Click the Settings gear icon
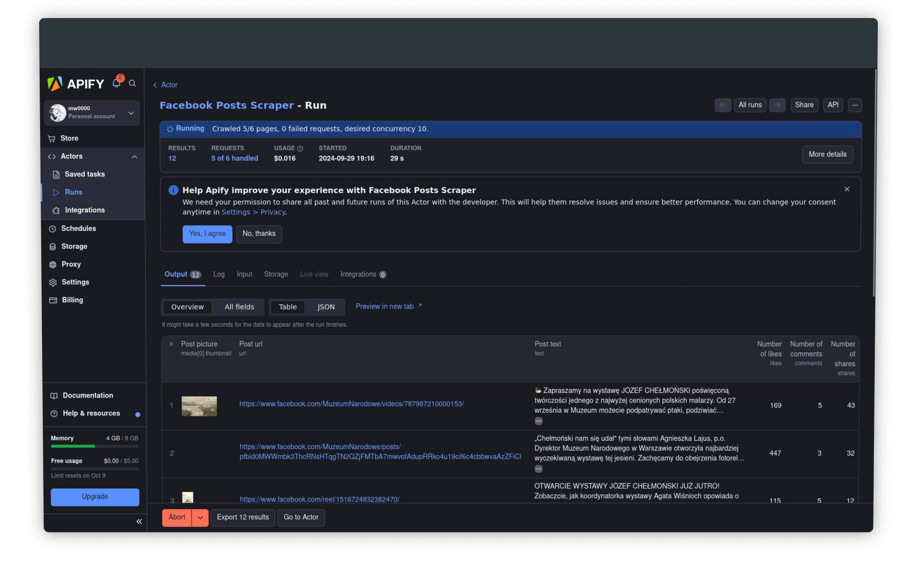This screenshot has height=573, width=917. tap(53, 283)
